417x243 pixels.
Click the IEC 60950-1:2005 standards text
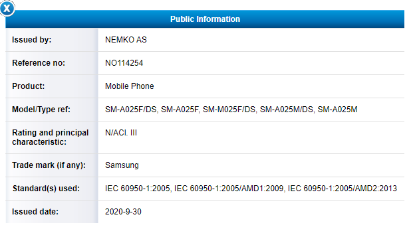pyautogui.click(x=138, y=189)
